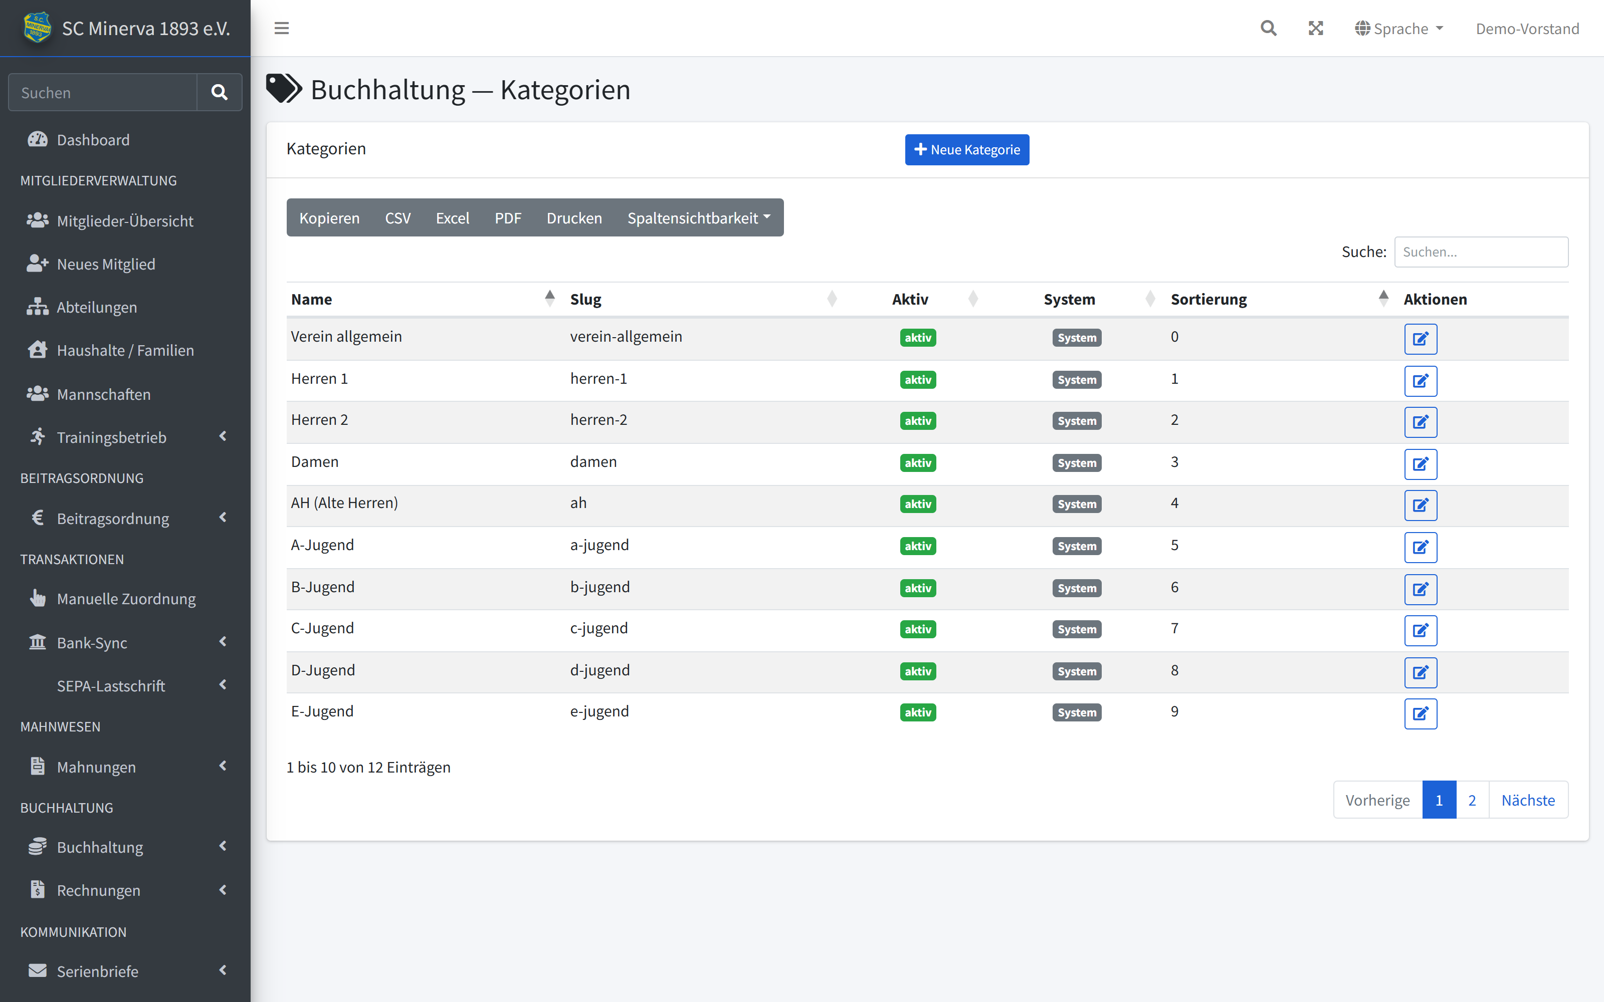Open the Spaltensichtbarkeit dropdown
This screenshot has height=1002, width=1604.
tap(699, 217)
